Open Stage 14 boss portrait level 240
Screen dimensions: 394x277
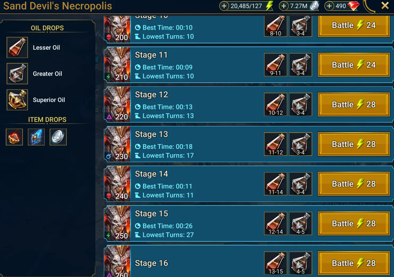point(117,183)
